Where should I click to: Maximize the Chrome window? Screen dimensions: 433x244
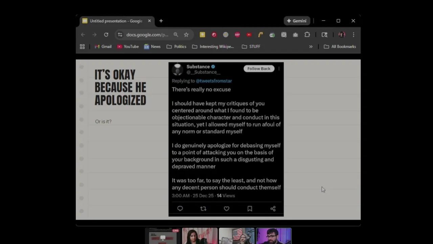pos(338,21)
